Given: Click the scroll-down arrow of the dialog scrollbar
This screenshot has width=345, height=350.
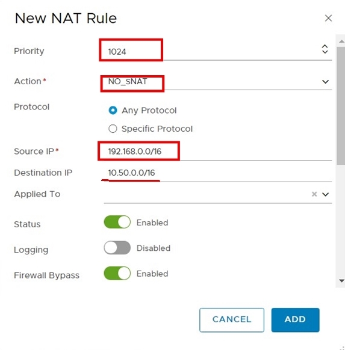Looking at the screenshot, I should pyautogui.click(x=341, y=281).
